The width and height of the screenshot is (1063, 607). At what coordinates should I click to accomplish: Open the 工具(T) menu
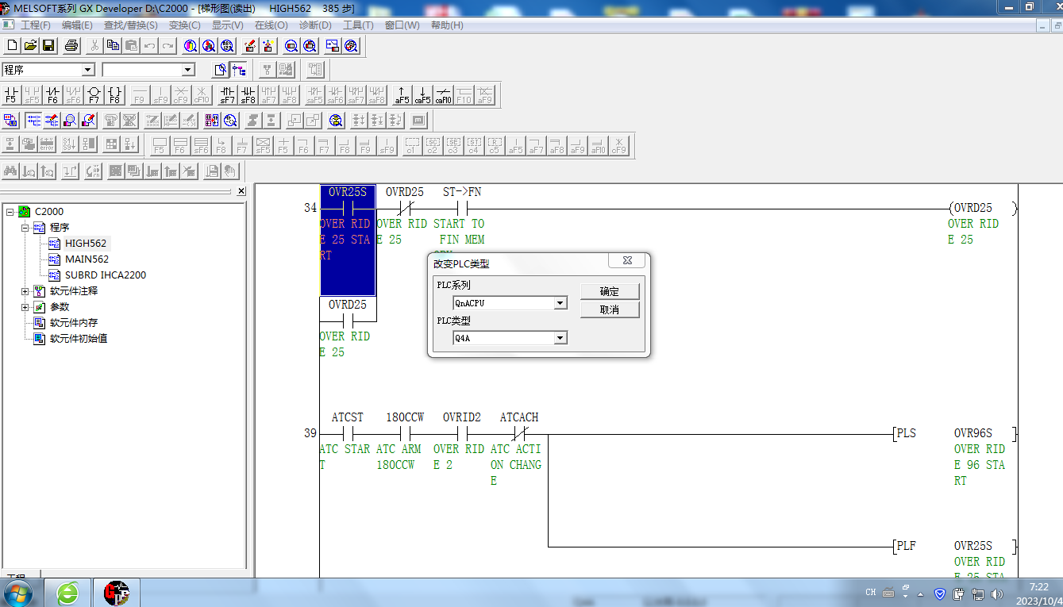click(x=358, y=25)
